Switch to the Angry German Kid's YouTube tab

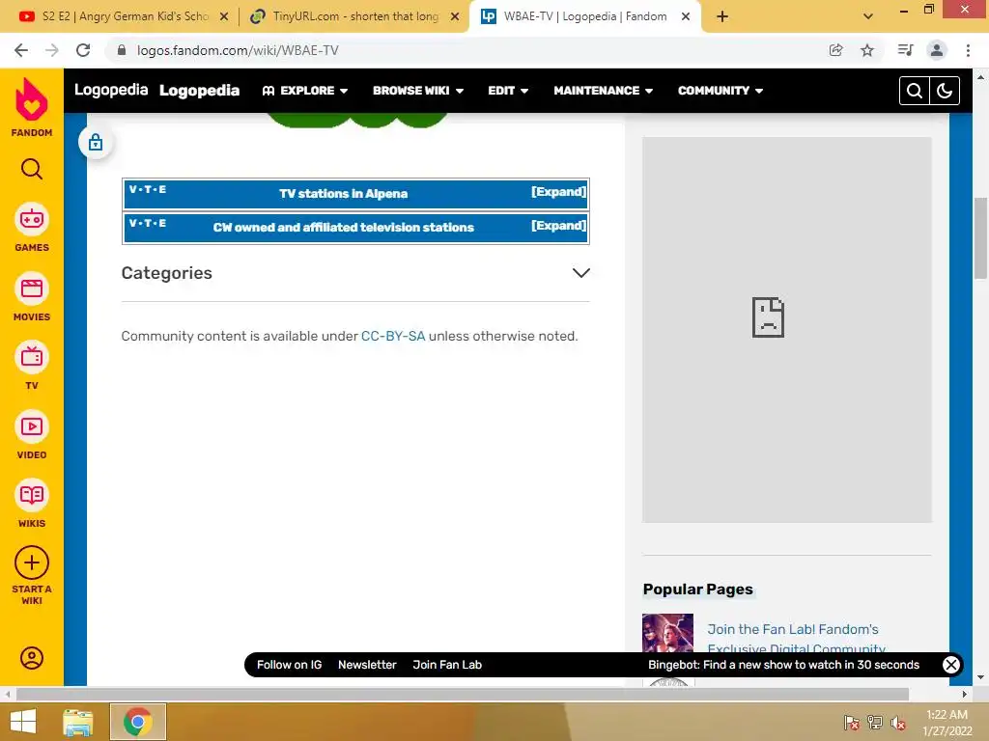[124, 16]
